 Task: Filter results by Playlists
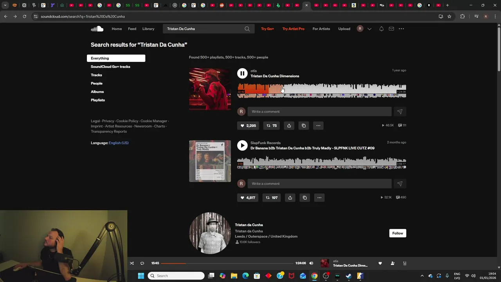coord(98,100)
